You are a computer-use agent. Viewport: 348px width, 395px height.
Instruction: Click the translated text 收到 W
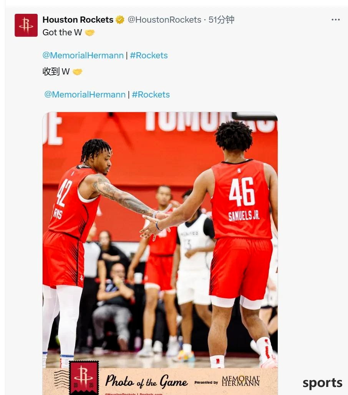56,72
